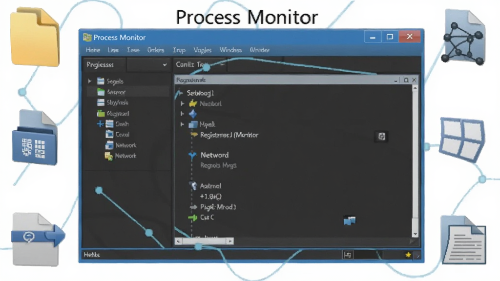Open the text document icon at the right
Screen dimensions: 500x281
pos(464,239)
